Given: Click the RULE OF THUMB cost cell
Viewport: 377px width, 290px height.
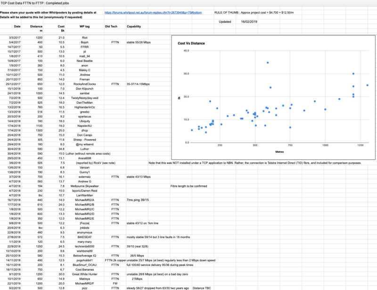Looking at the screenshot, I should click(x=254, y=13).
